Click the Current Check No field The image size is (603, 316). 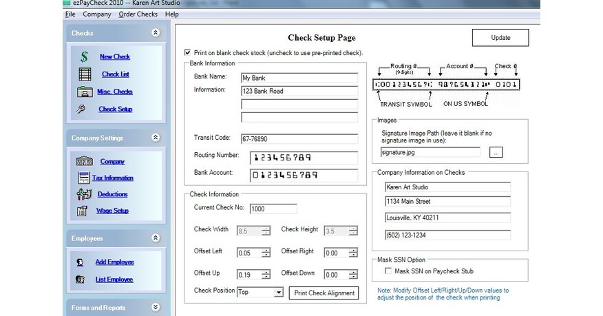tap(273, 209)
